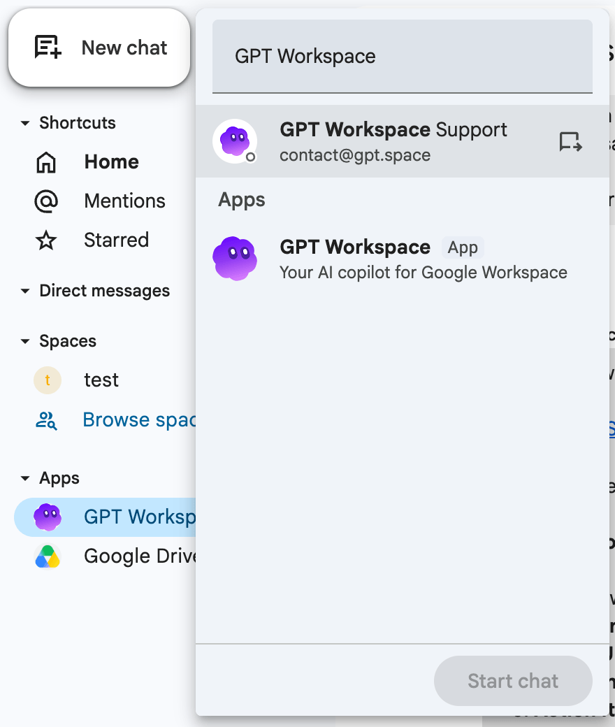Click the Shortcuts heading text
The image size is (615, 727).
coord(78,123)
